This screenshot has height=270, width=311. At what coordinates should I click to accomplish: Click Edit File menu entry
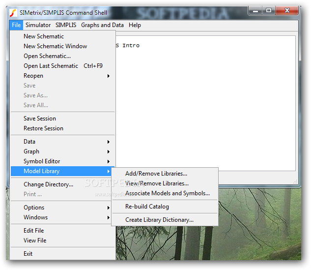63,231
